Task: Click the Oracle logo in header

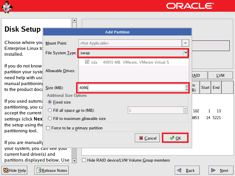Action: pyautogui.click(x=190, y=6)
